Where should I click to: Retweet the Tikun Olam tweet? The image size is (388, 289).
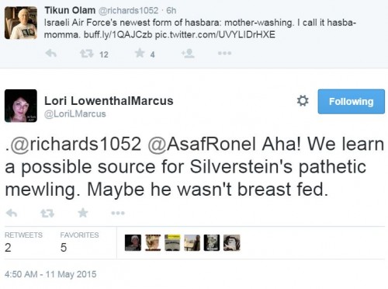click(x=86, y=54)
